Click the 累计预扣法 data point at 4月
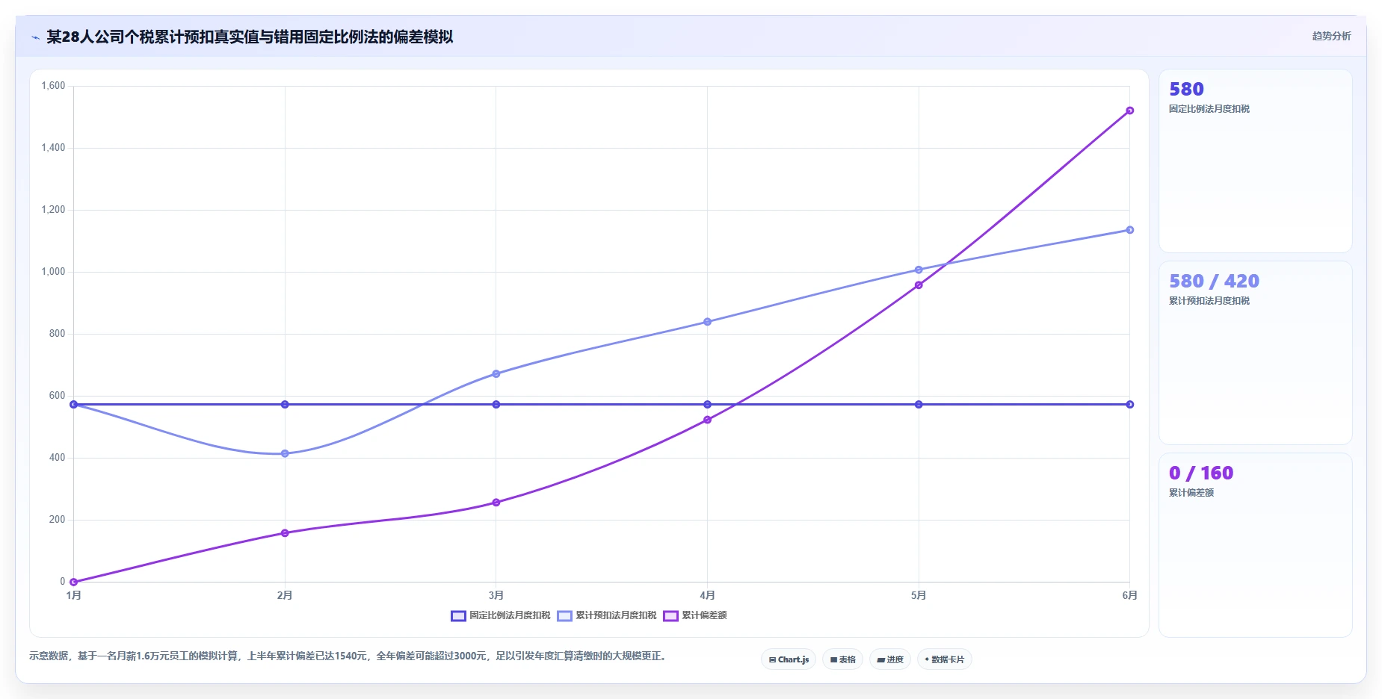This screenshot has width=1382, height=699. [x=707, y=322]
